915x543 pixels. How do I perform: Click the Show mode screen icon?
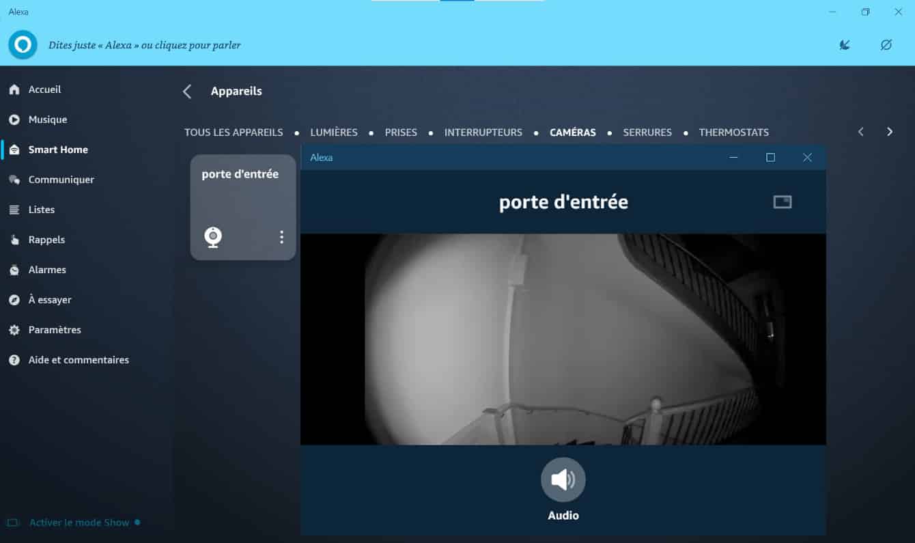(13, 523)
